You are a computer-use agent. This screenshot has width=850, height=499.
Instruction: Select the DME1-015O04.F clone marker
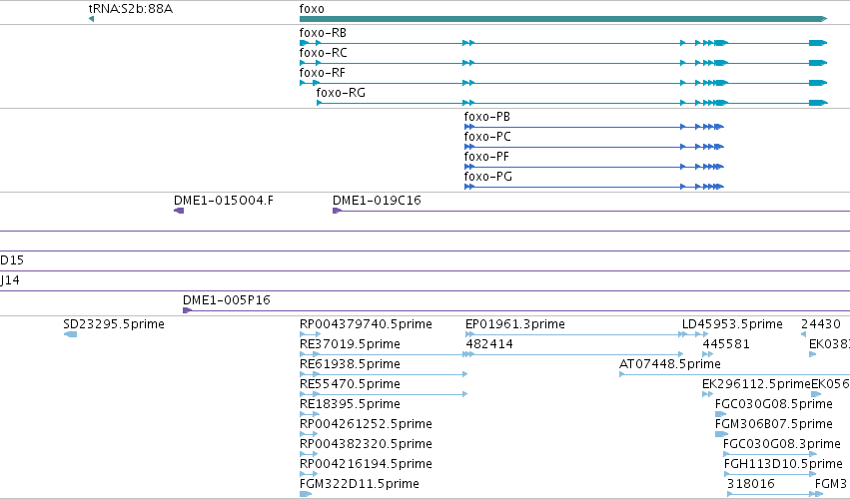pyautogui.click(x=179, y=211)
